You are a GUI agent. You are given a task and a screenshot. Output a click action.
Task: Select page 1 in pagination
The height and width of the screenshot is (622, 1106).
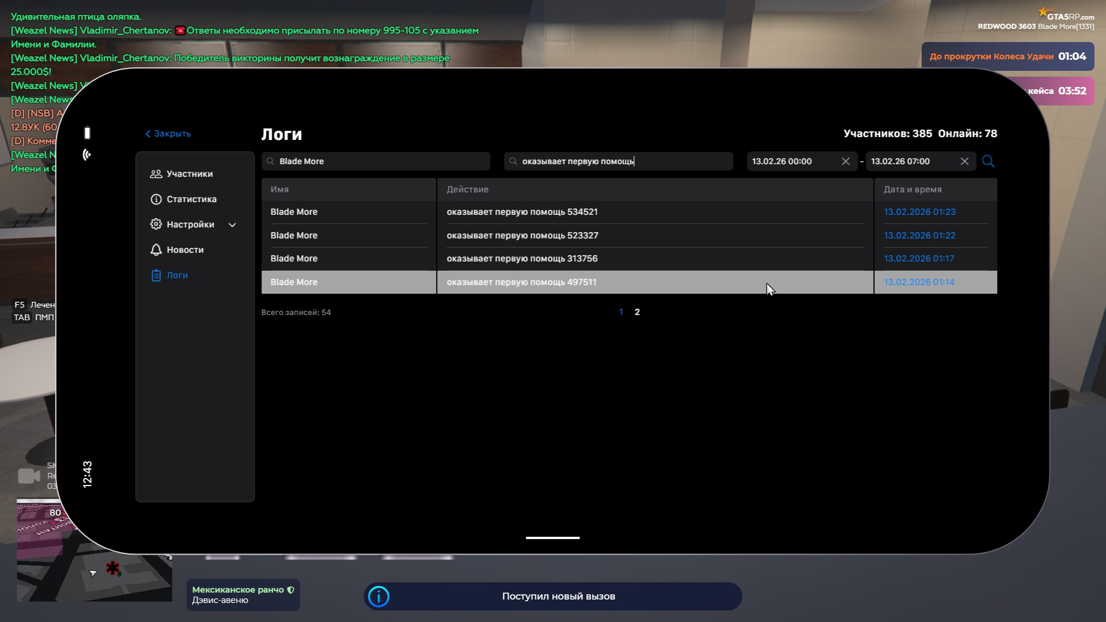click(x=621, y=312)
